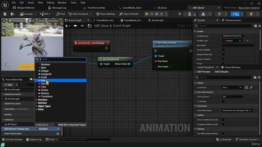The width and height of the screenshot is (262, 147).
Task: Select the Edit Preview radio option
Action: pos(195,72)
